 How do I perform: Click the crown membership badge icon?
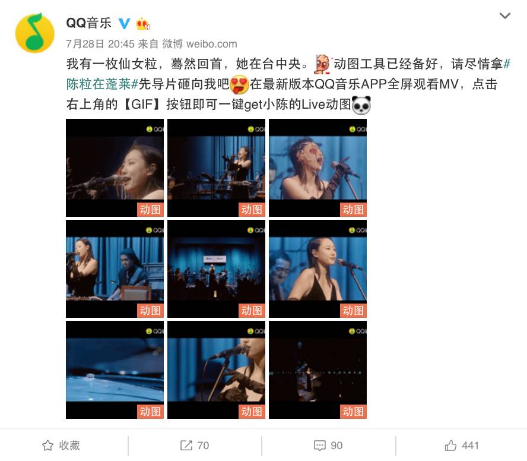tap(143, 24)
